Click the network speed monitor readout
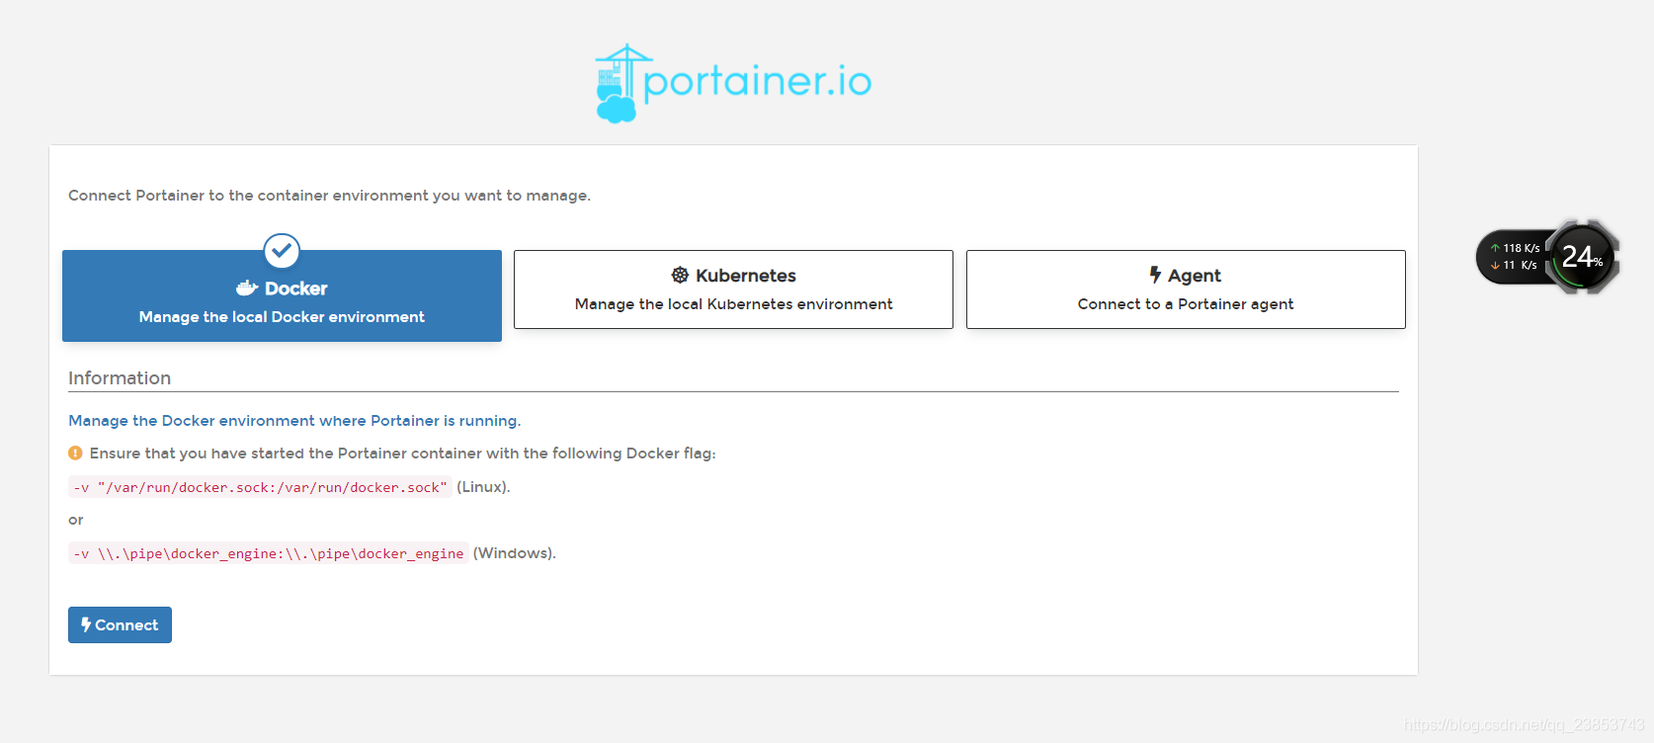Viewport: 1654px width, 743px height. pyautogui.click(x=1514, y=257)
